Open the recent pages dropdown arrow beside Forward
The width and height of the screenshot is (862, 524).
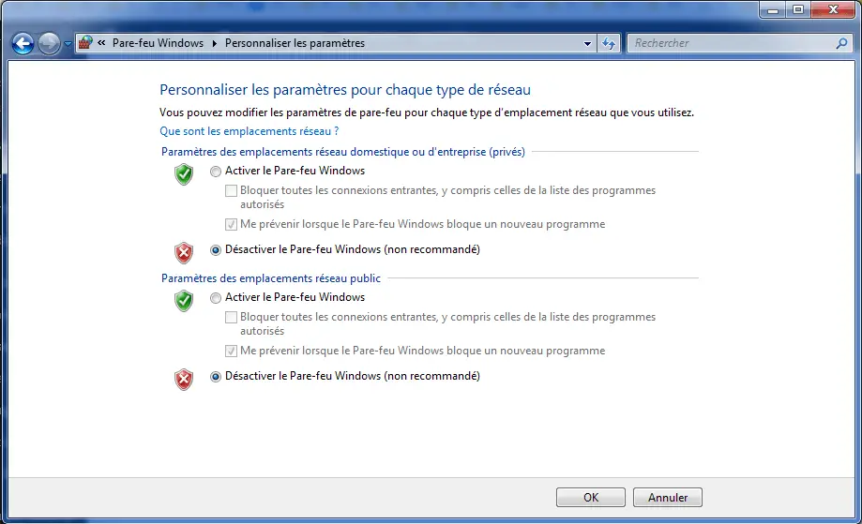coord(68,43)
